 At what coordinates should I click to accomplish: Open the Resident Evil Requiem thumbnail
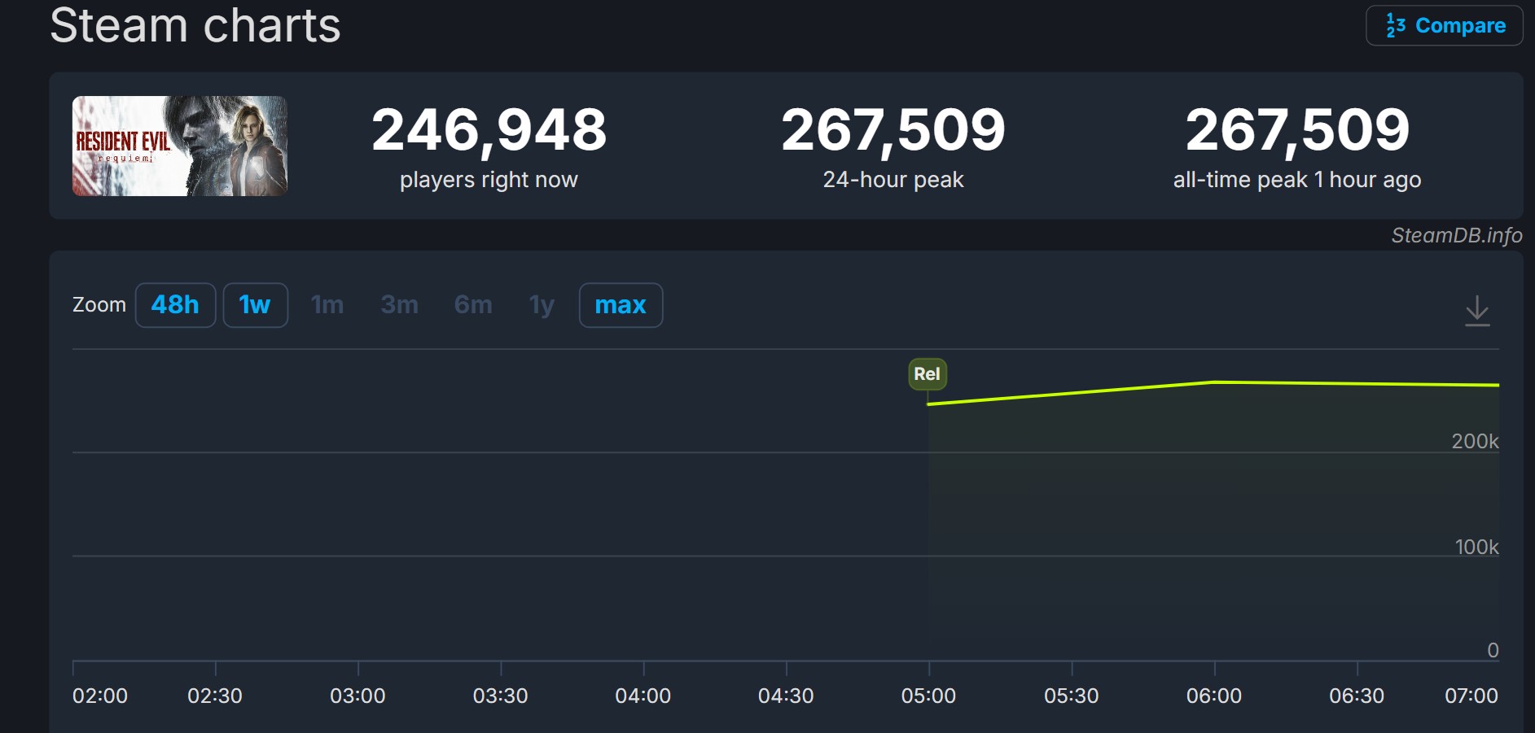tap(180, 146)
